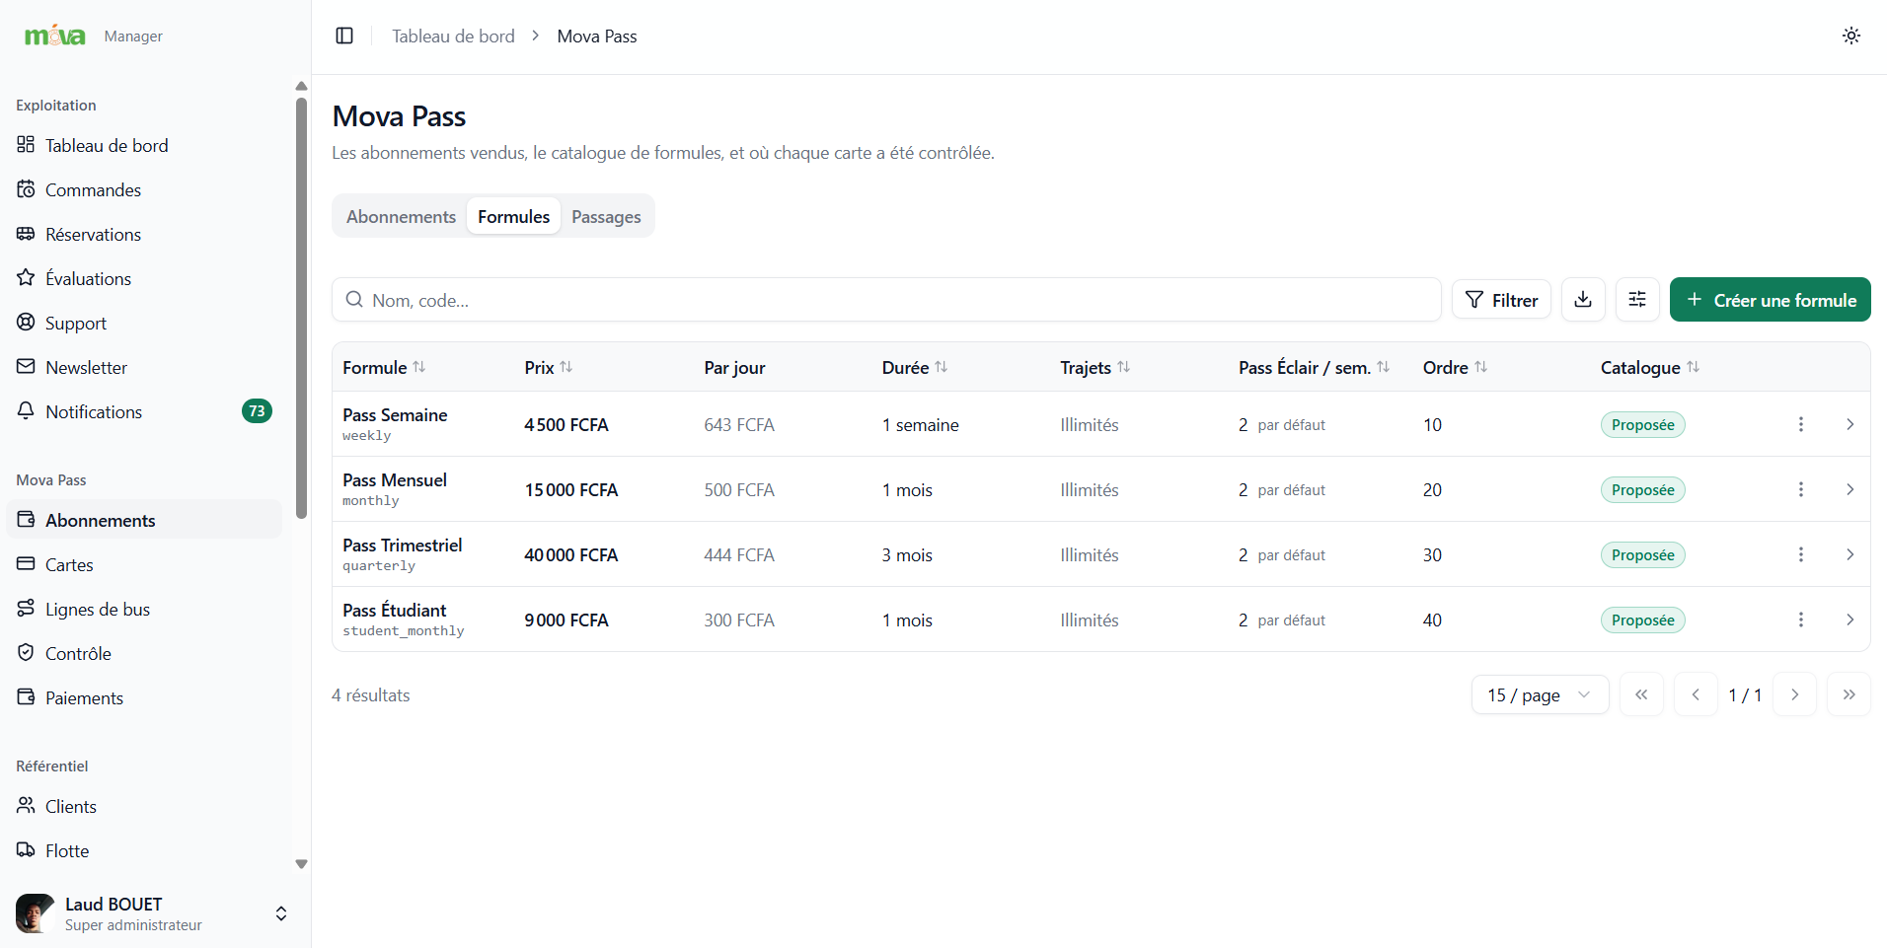Open the Laud BOUET account switcher
Viewport: 1887px width, 948px height.
point(155,913)
